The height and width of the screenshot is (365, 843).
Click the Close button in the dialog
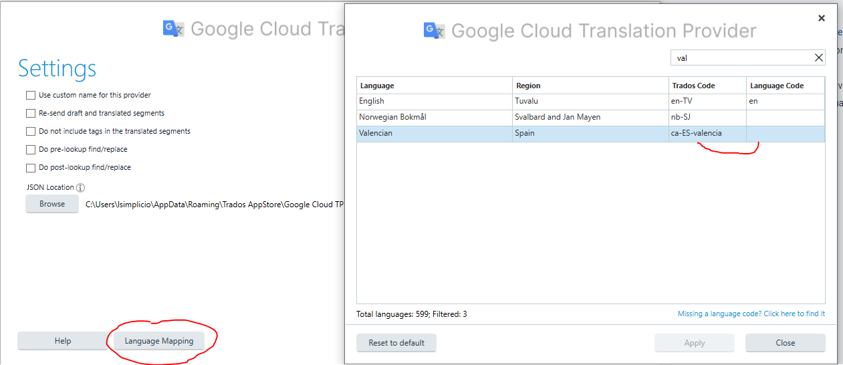[x=786, y=343]
